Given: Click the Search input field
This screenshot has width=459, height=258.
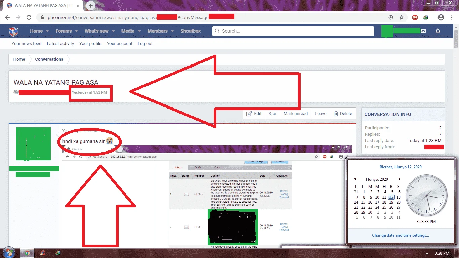Looking at the screenshot, I should [293, 31].
